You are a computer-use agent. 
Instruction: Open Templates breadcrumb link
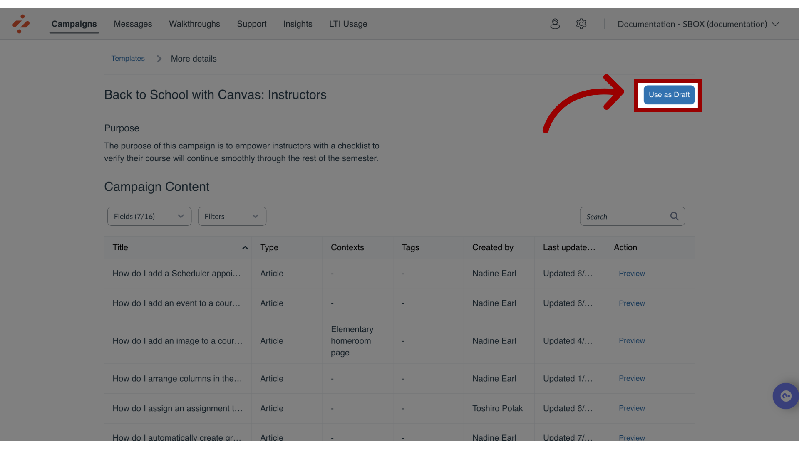(128, 58)
